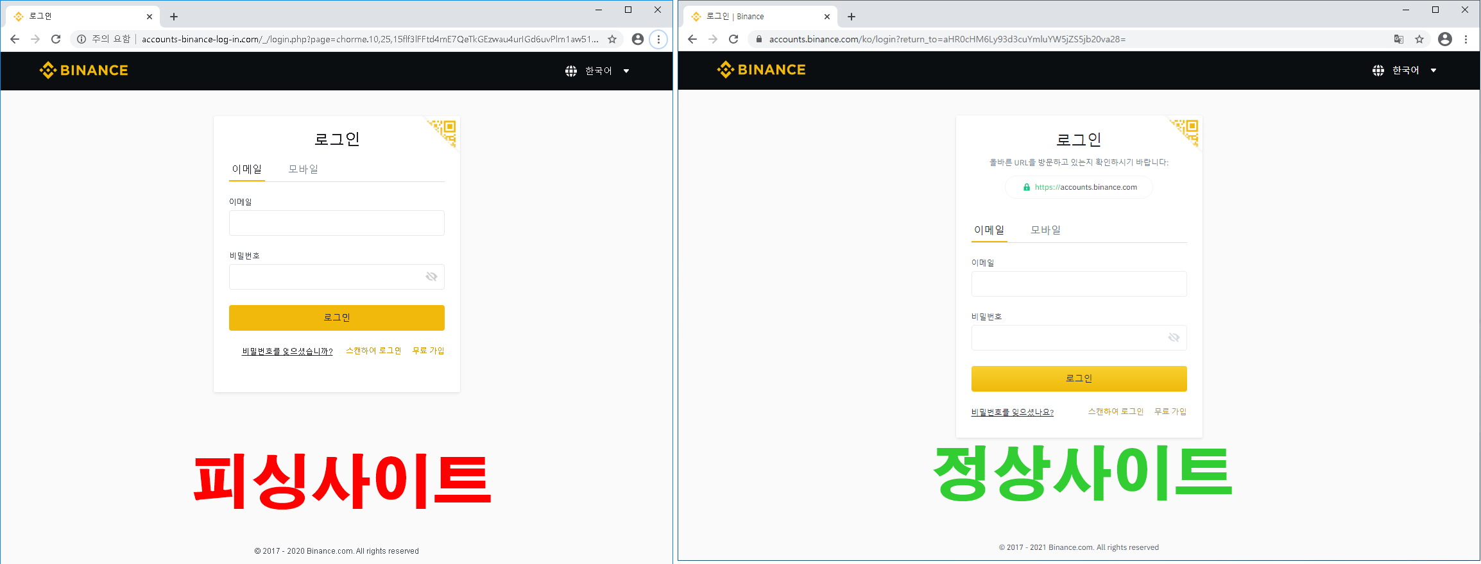Click 스캔하여 로그인 link in right window

pos(1116,411)
